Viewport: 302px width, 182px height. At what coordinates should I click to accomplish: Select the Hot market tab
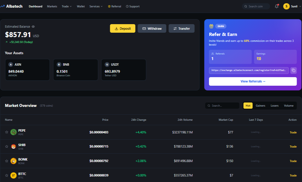[248, 105]
